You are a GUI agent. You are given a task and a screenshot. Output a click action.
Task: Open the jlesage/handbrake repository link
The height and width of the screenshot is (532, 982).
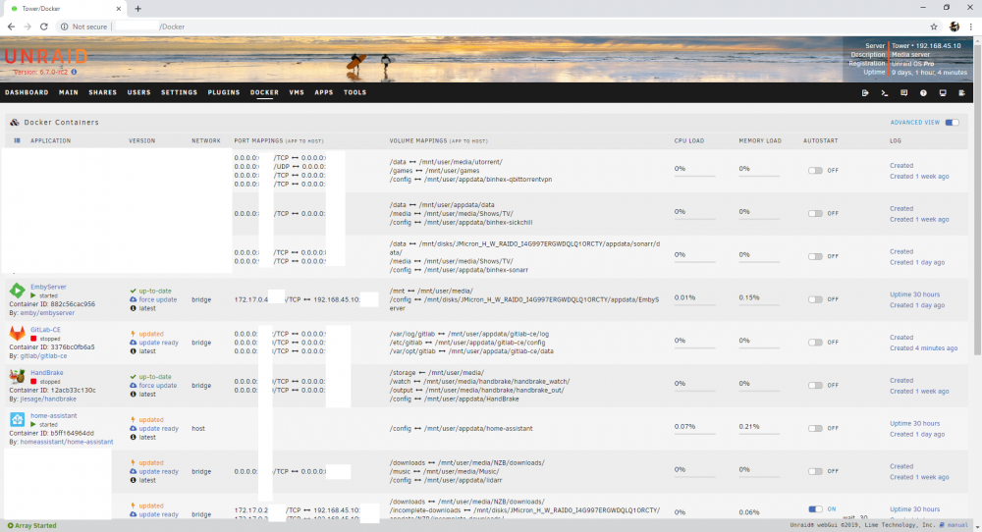[x=48, y=399]
